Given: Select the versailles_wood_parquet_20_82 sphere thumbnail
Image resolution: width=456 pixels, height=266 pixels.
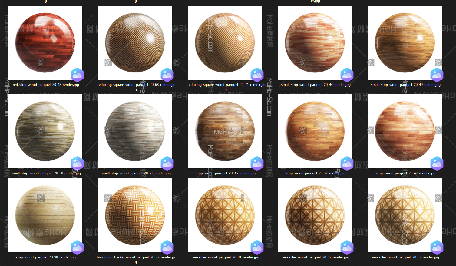Looking at the screenshot, I should point(315,215).
